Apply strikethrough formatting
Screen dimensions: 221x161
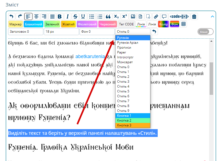coord(75,16)
